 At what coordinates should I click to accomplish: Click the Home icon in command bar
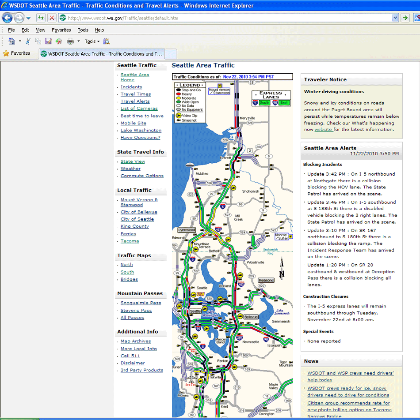point(12,41)
